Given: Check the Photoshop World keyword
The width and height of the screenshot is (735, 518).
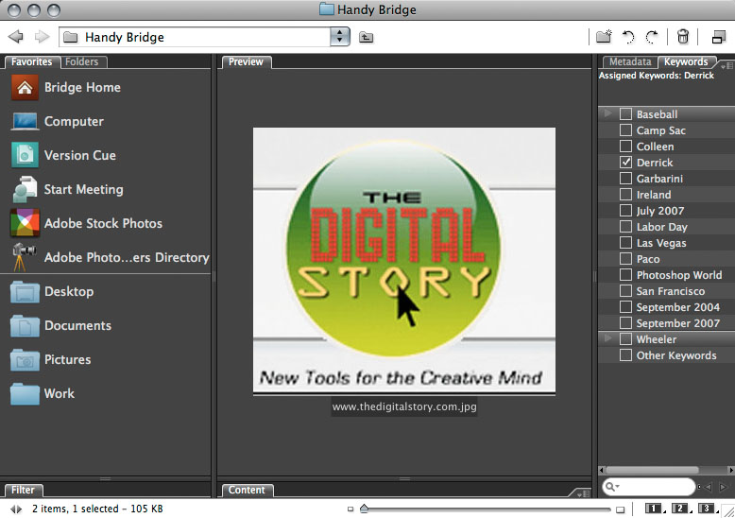Looking at the screenshot, I should pyautogui.click(x=625, y=274).
